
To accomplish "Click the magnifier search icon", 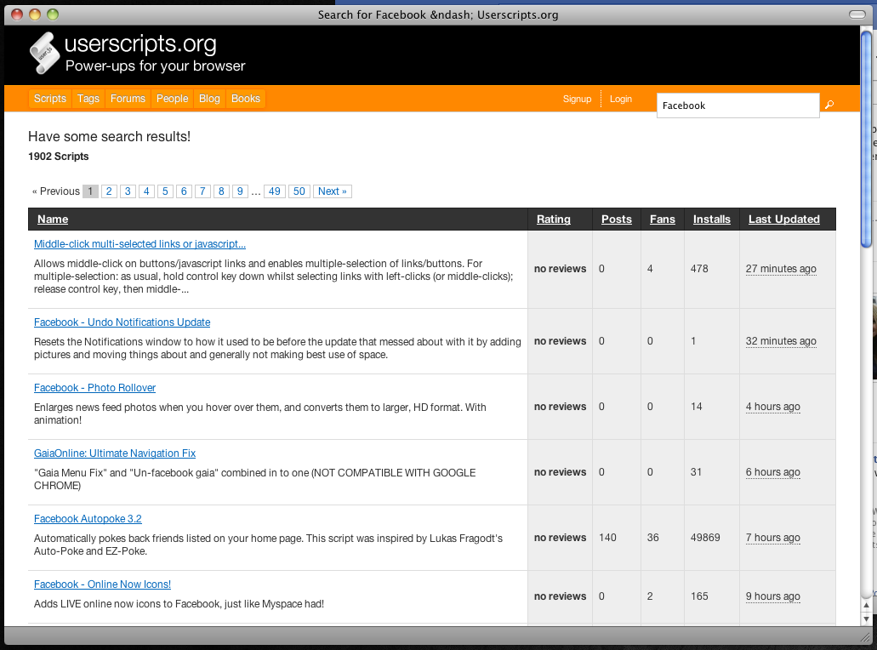I will pos(829,105).
